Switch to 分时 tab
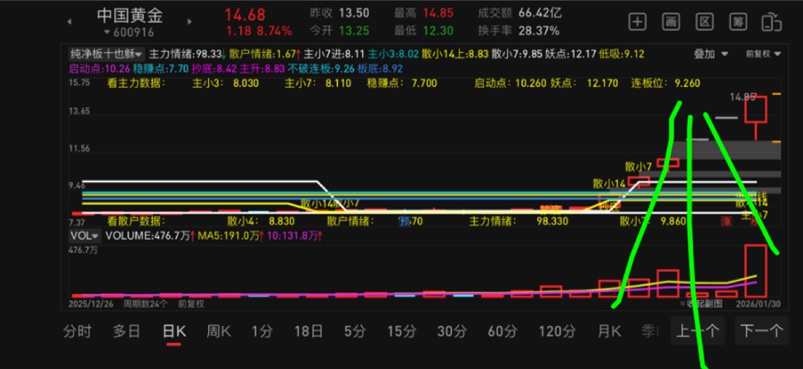The width and height of the screenshot is (803, 369). pos(77,331)
